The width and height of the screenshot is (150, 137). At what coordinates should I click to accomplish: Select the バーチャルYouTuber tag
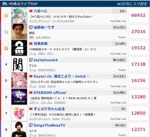point(63,21)
